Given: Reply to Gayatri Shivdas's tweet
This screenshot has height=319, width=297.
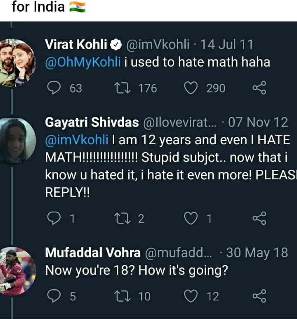Looking at the screenshot, I should [x=54, y=218].
